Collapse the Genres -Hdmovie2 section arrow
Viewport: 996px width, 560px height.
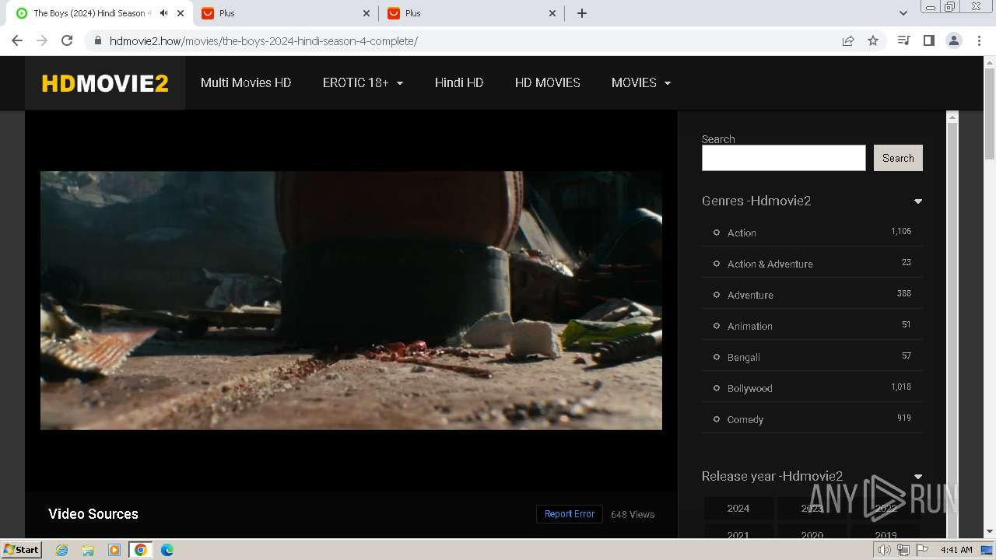click(918, 201)
